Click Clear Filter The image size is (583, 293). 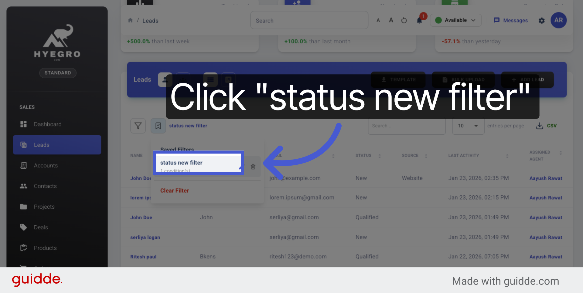[175, 190]
